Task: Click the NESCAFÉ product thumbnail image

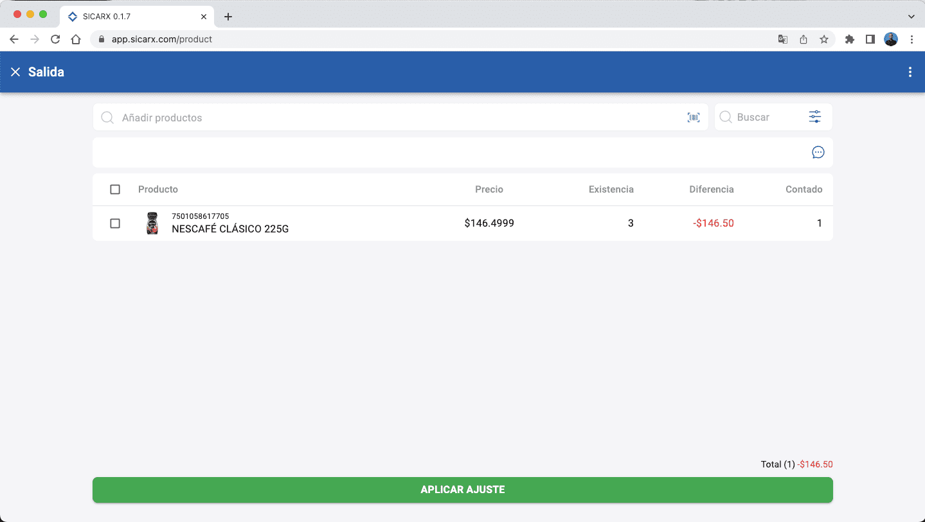Action: (x=152, y=223)
